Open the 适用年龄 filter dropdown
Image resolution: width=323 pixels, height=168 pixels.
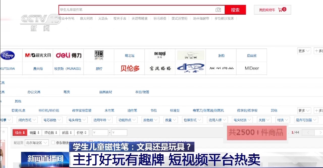(x=102, y=120)
